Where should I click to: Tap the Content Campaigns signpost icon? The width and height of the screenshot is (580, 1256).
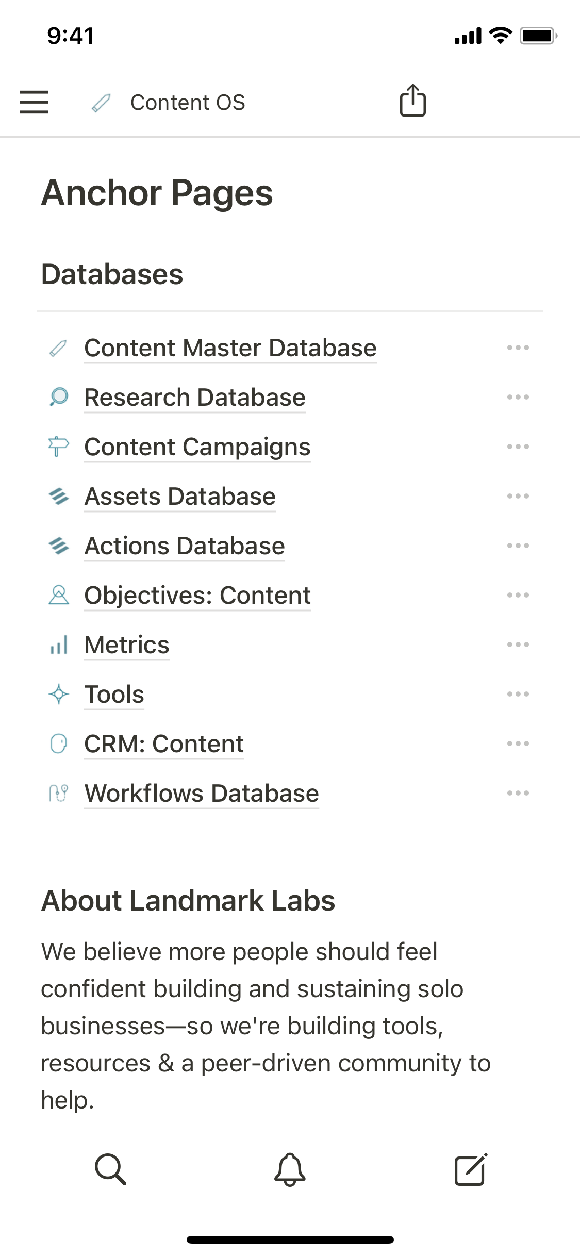coord(58,447)
